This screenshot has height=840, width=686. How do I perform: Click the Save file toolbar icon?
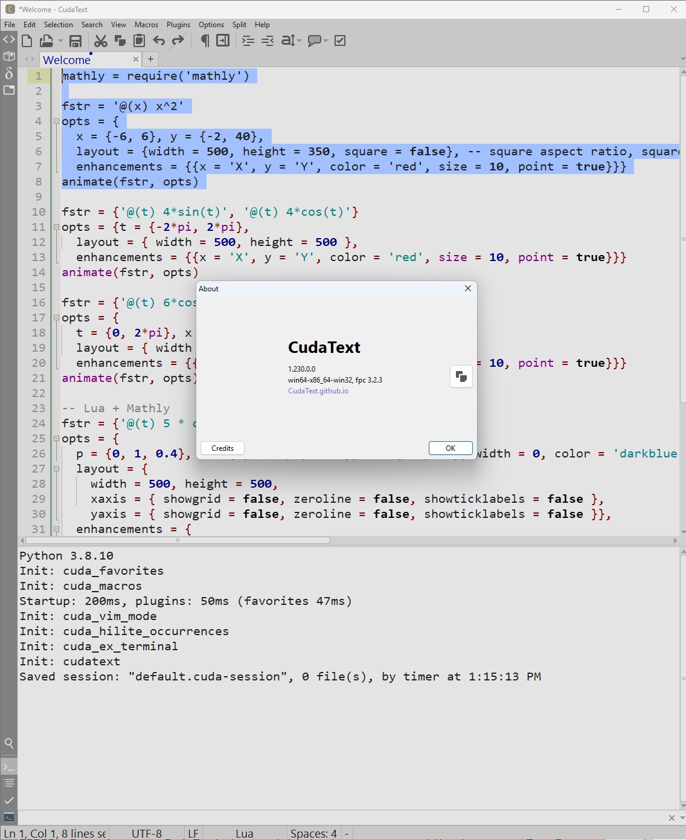coord(75,41)
